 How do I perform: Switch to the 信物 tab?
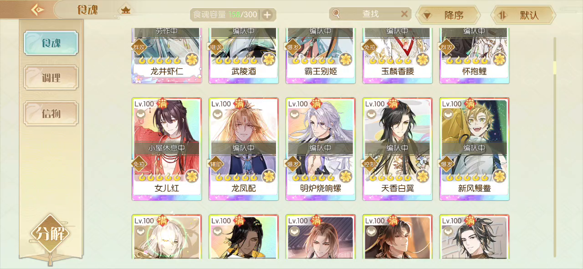pos(51,113)
